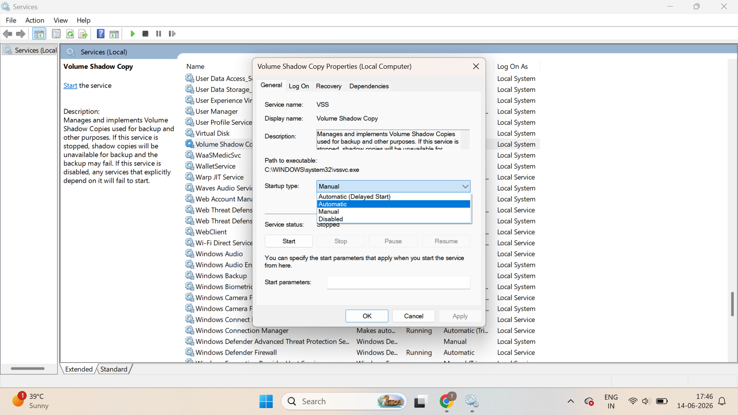This screenshot has height=415, width=738.
Task: Select Services (Local) in console tree
Action: (30, 50)
